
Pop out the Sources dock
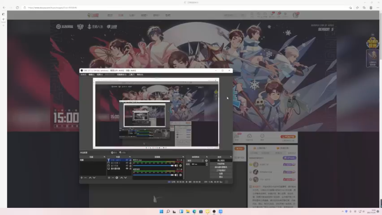point(130,157)
